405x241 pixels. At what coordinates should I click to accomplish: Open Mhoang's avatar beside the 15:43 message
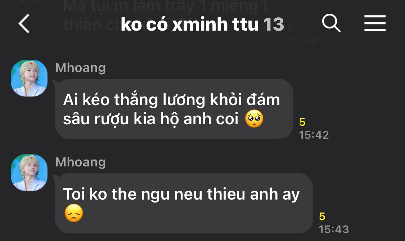coord(29,173)
